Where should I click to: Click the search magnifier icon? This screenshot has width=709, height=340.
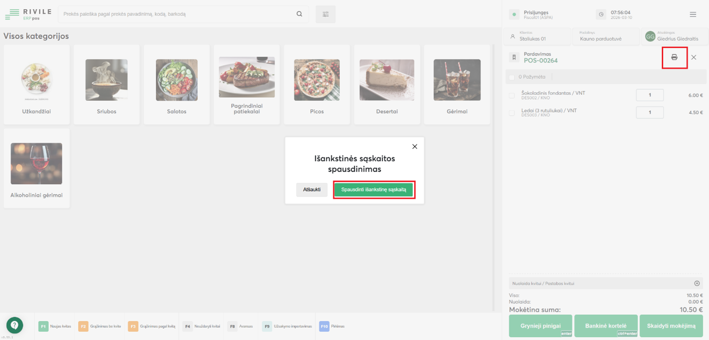299,14
